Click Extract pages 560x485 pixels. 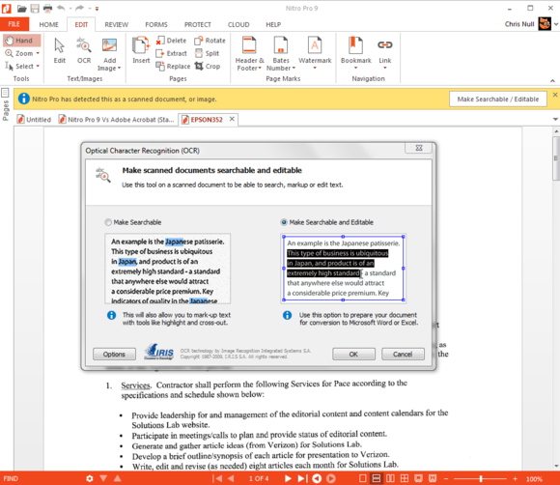[172, 53]
